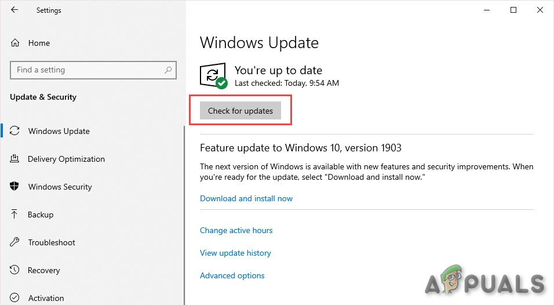This screenshot has height=305, width=554.
Task: Click the Windows Security shield icon
Action: tap(15, 187)
